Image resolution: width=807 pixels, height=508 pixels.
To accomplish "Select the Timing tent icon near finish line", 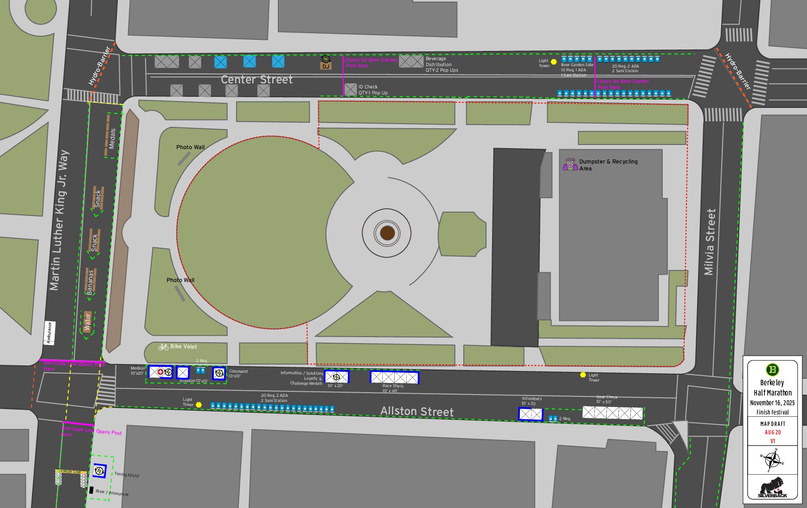I will [99, 471].
